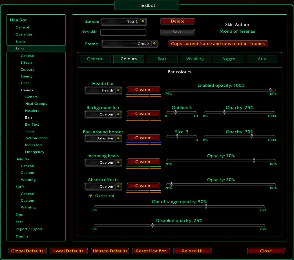Screen dimensions: 294x260
Task: Switch to the Visibility tab
Action: click(195, 59)
